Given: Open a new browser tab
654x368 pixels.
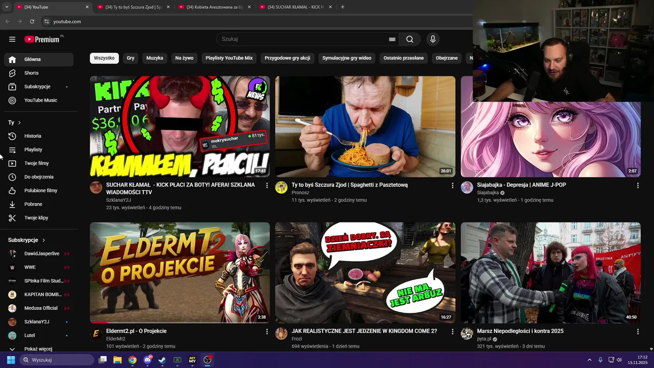Looking at the screenshot, I should (342, 7).
